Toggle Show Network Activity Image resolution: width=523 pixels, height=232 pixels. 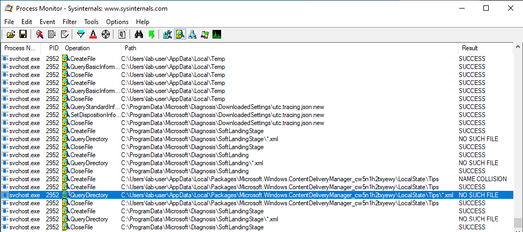point(192,34)
